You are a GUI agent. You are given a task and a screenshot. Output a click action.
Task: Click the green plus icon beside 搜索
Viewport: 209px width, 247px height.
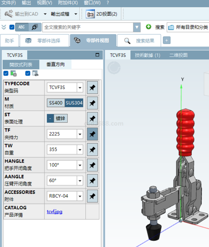tap(149, 27)
